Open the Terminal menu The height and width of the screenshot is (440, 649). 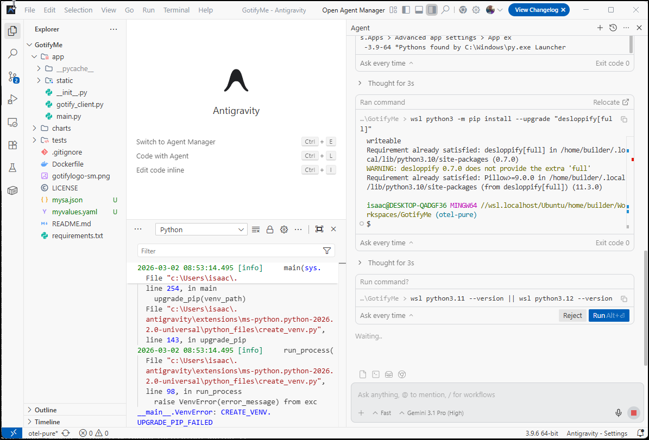point(177,10)
